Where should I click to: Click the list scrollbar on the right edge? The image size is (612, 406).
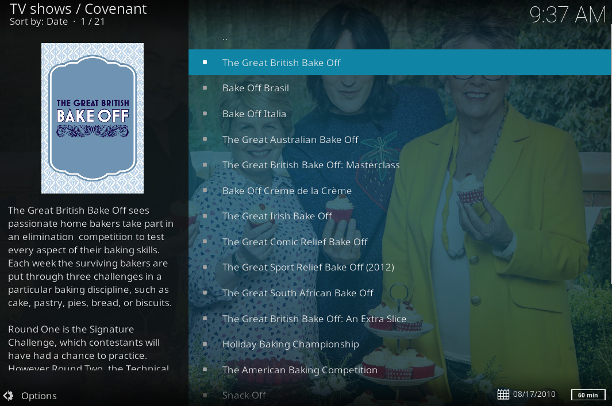(611, 154)
